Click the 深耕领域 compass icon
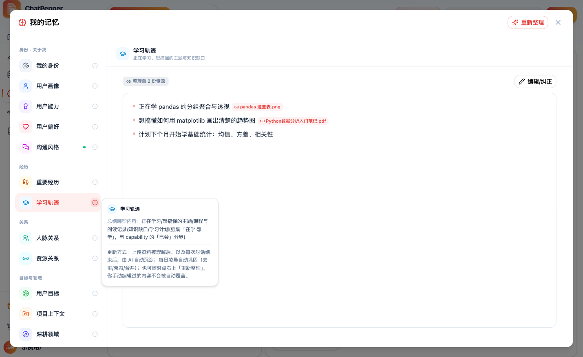 pyautogui.click(x=26, y=334)
